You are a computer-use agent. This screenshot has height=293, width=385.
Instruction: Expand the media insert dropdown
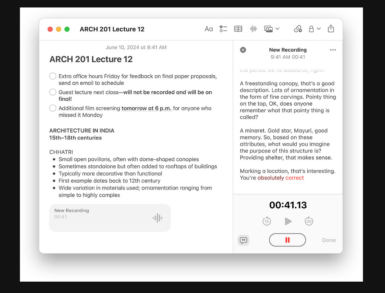272,29
